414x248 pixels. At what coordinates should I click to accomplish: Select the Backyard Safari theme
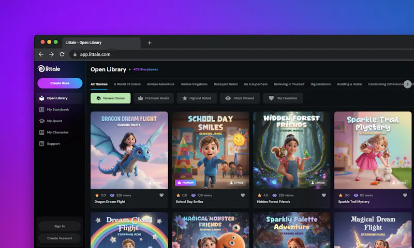pyautogui.click(x=226, y=84)
